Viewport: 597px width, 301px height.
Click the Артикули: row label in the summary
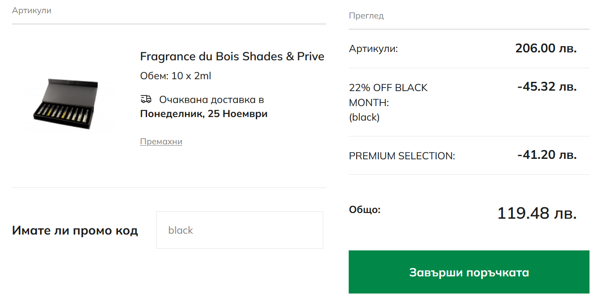pos(373,49)
